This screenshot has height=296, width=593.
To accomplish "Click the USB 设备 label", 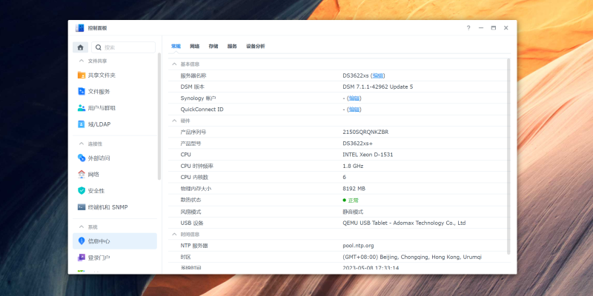I will [192, 223].
